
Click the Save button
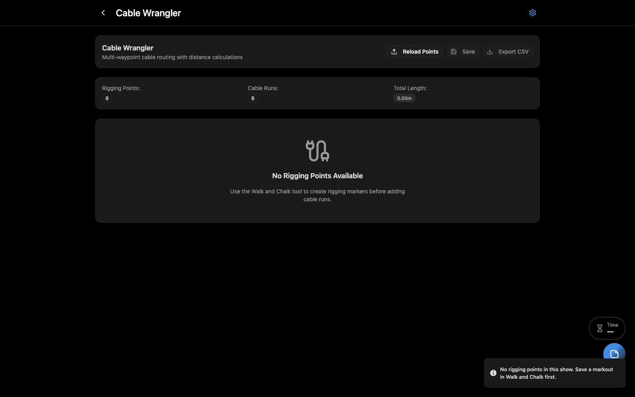[463, 52]
